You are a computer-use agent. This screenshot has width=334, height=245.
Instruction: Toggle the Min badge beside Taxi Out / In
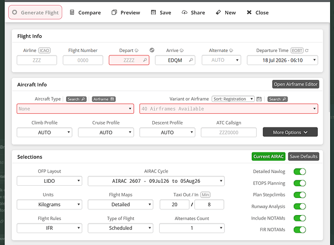pyautogui.click(x=205, y=195)
